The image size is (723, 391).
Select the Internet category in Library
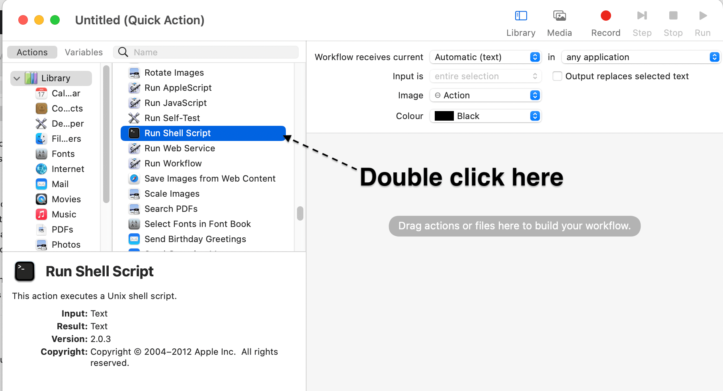(x=68, y=169)
